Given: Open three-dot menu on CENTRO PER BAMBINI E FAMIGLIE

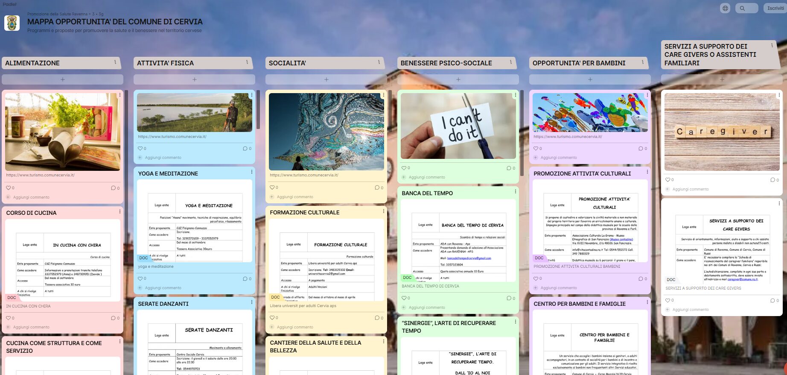Looking at the screenshot, I should [647, 302].
